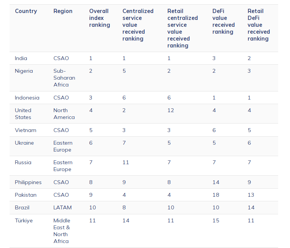Click the DeFi value received ranking header
290x248 pixels.
coord(223,21)
